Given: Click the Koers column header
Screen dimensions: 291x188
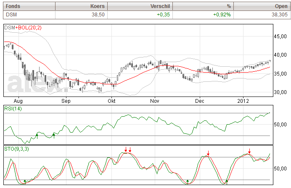Looking at the screenshot, I should [82, 6].
